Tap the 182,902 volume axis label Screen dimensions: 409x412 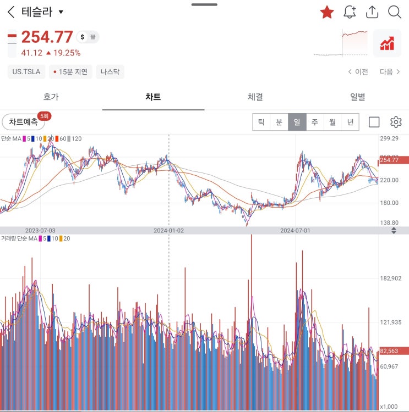391,279
